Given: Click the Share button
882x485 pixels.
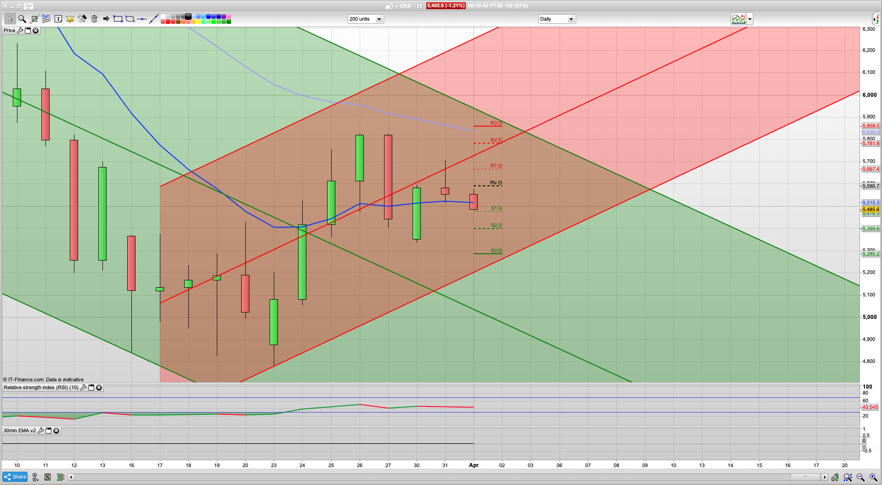Looking at the screenshot, I should tap(15, 477).
